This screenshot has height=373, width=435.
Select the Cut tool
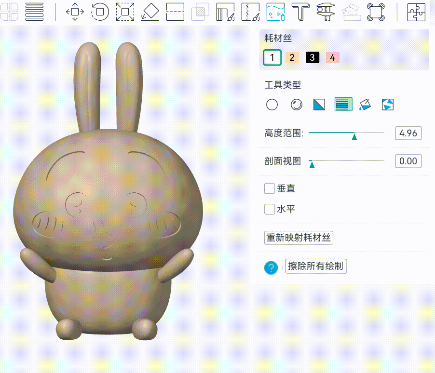click(176, 12)
